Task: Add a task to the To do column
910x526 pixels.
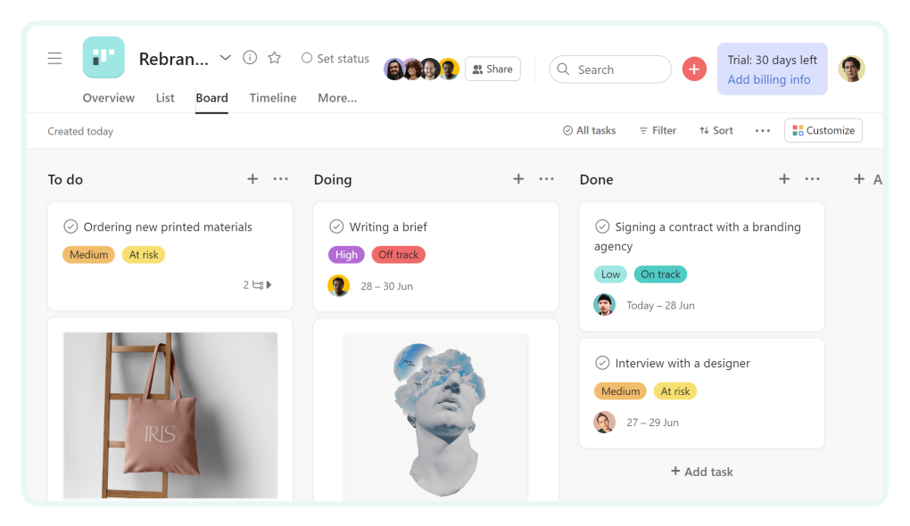Action: tap(252, 179)
